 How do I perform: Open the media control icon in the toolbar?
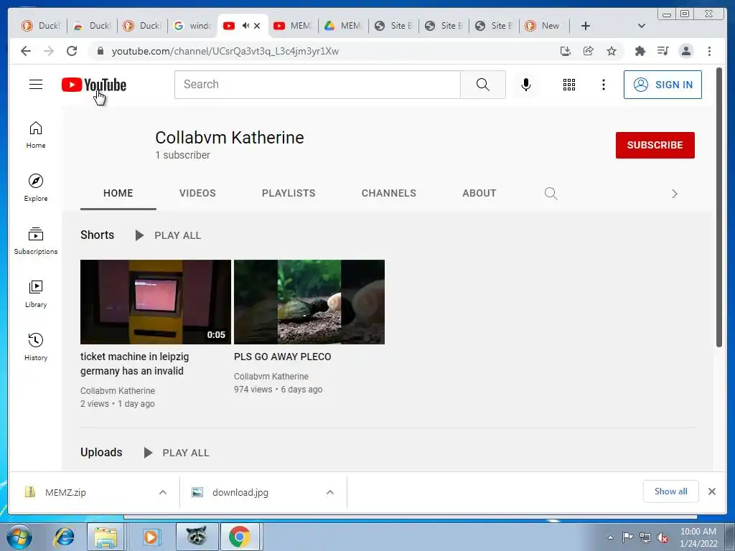pyautogui.click(x=663, y=51)
